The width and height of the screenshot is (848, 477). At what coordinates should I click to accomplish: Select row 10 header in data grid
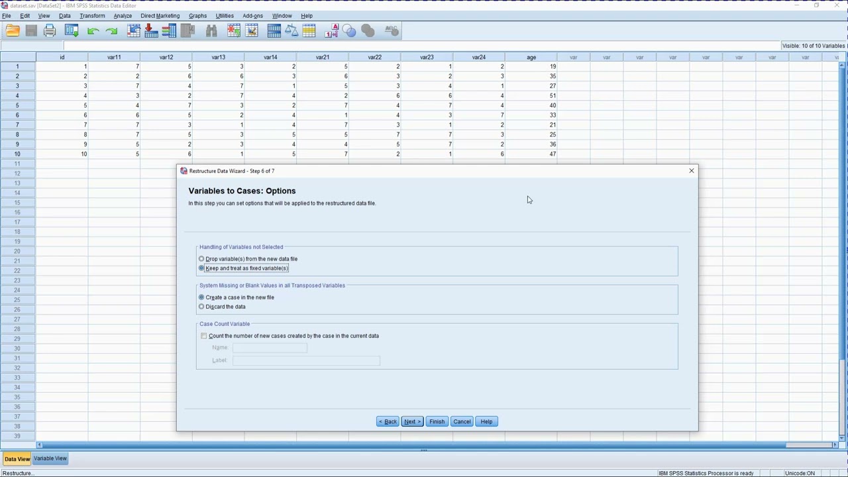[18, 154]
